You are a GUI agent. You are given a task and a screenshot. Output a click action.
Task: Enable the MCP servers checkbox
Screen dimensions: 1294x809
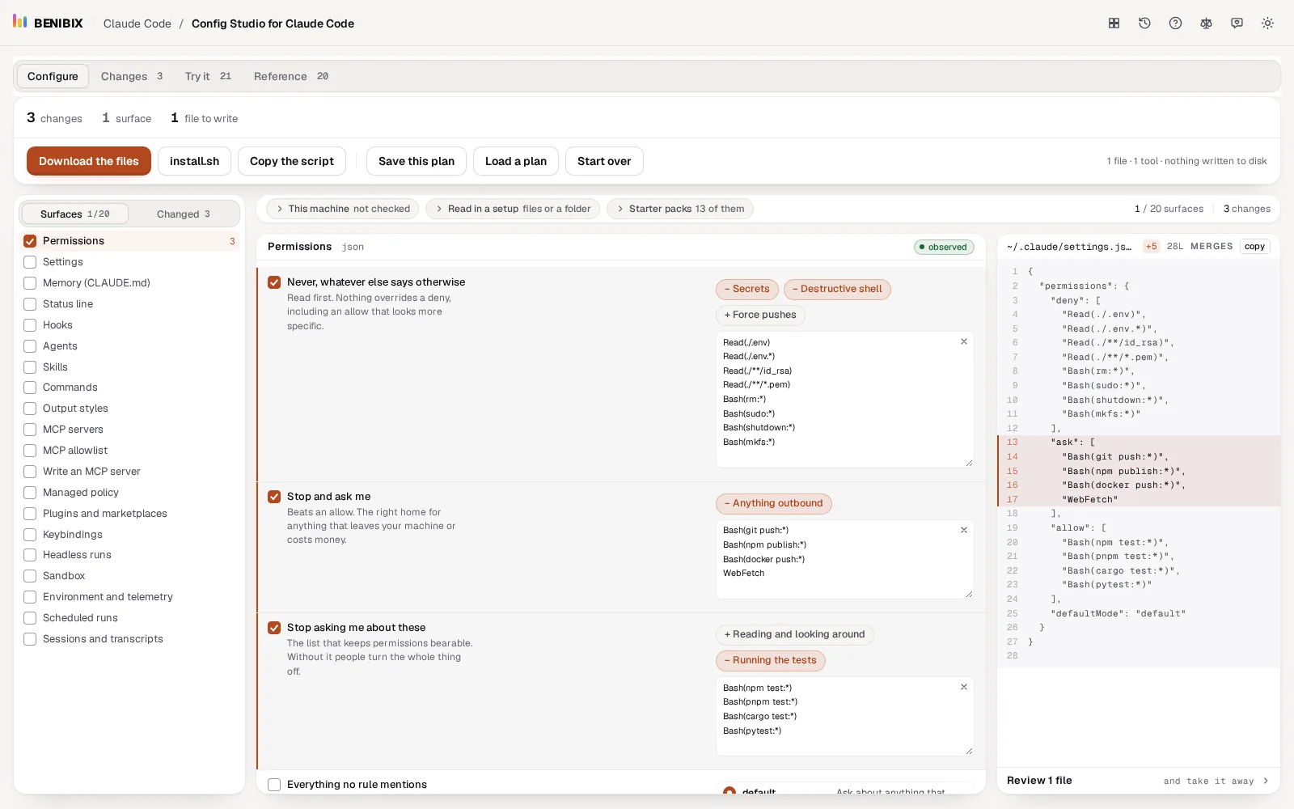[x=30, y=430]
